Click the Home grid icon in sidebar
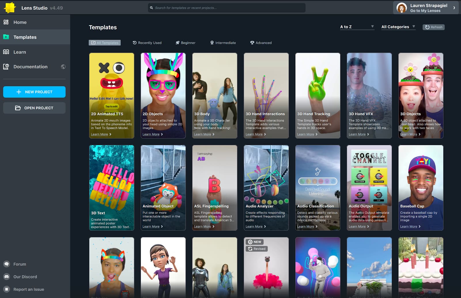This screenshot has width=461, height=298. pyautogui.click(x=6, y=22)
